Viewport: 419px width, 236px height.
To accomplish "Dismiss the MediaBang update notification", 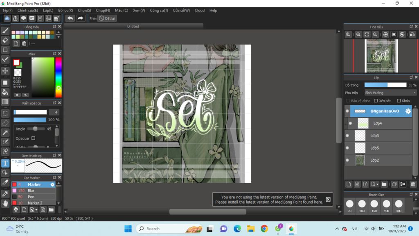I will [328, 200].
